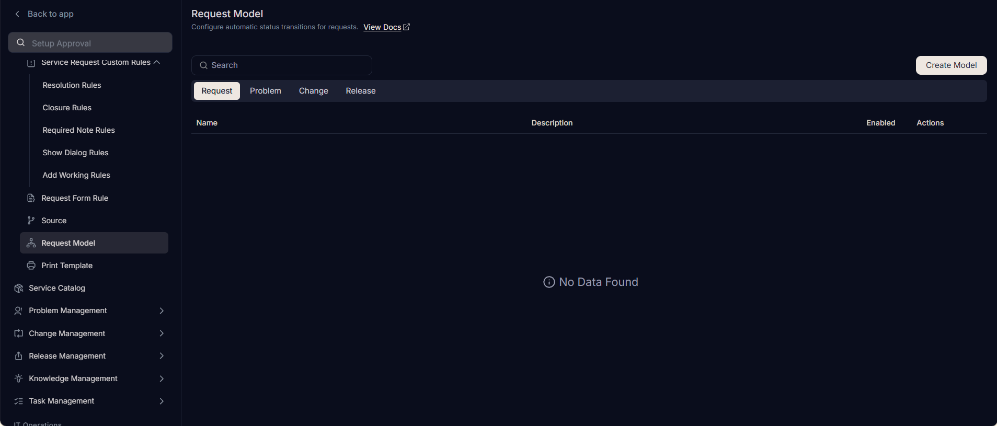Click the info icon beside No Data Found
Viewport: 997px width, 426px height.
(549, 282)
